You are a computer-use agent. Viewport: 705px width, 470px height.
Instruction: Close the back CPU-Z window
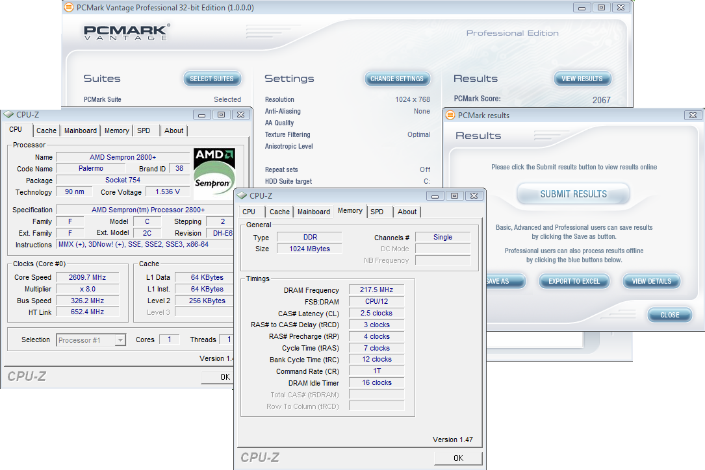pos(241,115)
